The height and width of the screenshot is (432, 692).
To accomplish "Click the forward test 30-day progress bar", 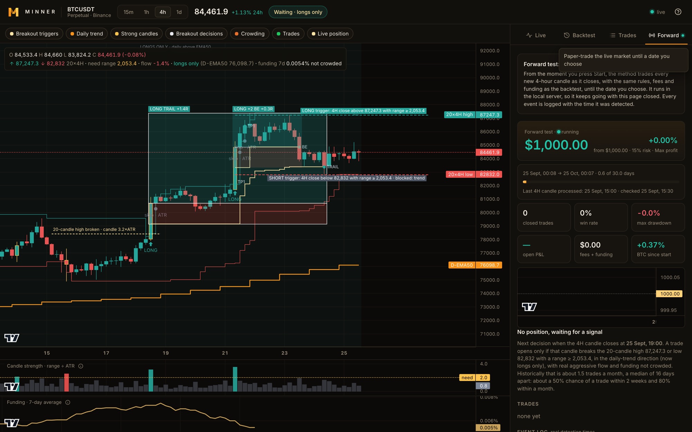I will click(x=601, y=182).
